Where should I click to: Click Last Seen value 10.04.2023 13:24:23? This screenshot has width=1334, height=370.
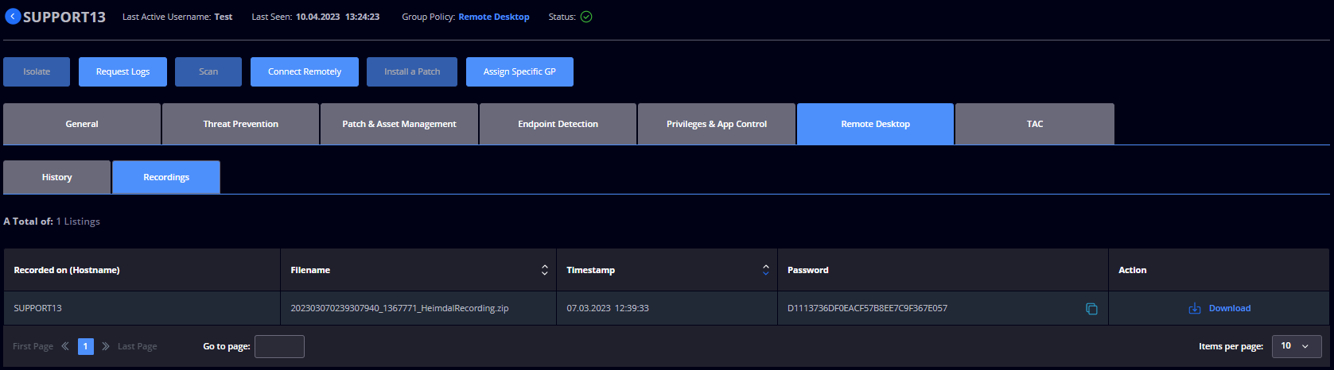coord(337,17)
